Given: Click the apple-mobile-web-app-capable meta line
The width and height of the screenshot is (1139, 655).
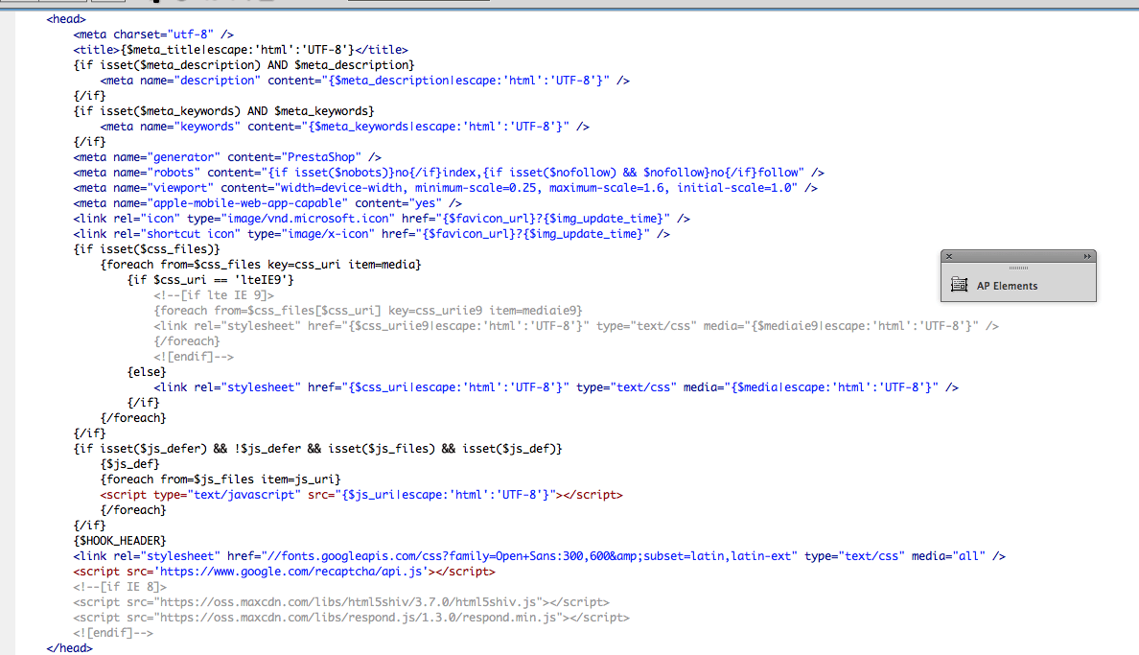Looking at the screenshot, I should coord(267,203).
